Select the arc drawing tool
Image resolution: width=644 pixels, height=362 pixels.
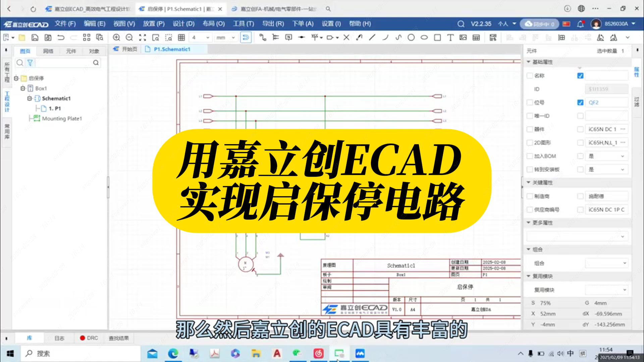385,38
